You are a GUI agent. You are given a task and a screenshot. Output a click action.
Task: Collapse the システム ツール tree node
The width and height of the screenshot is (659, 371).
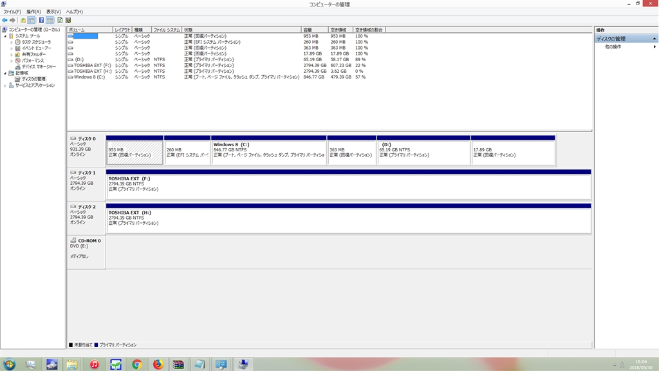(x=5, y=36)
